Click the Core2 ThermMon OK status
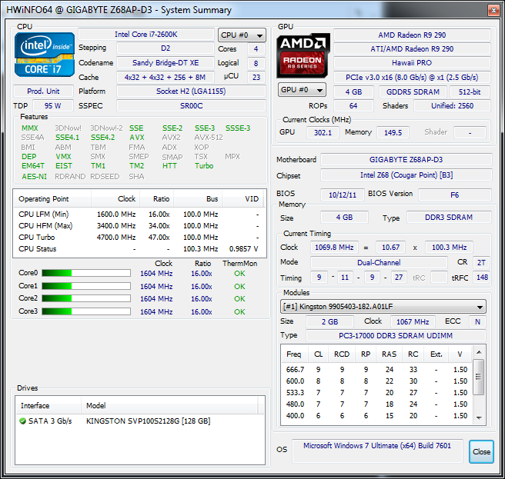 point(239,299)
